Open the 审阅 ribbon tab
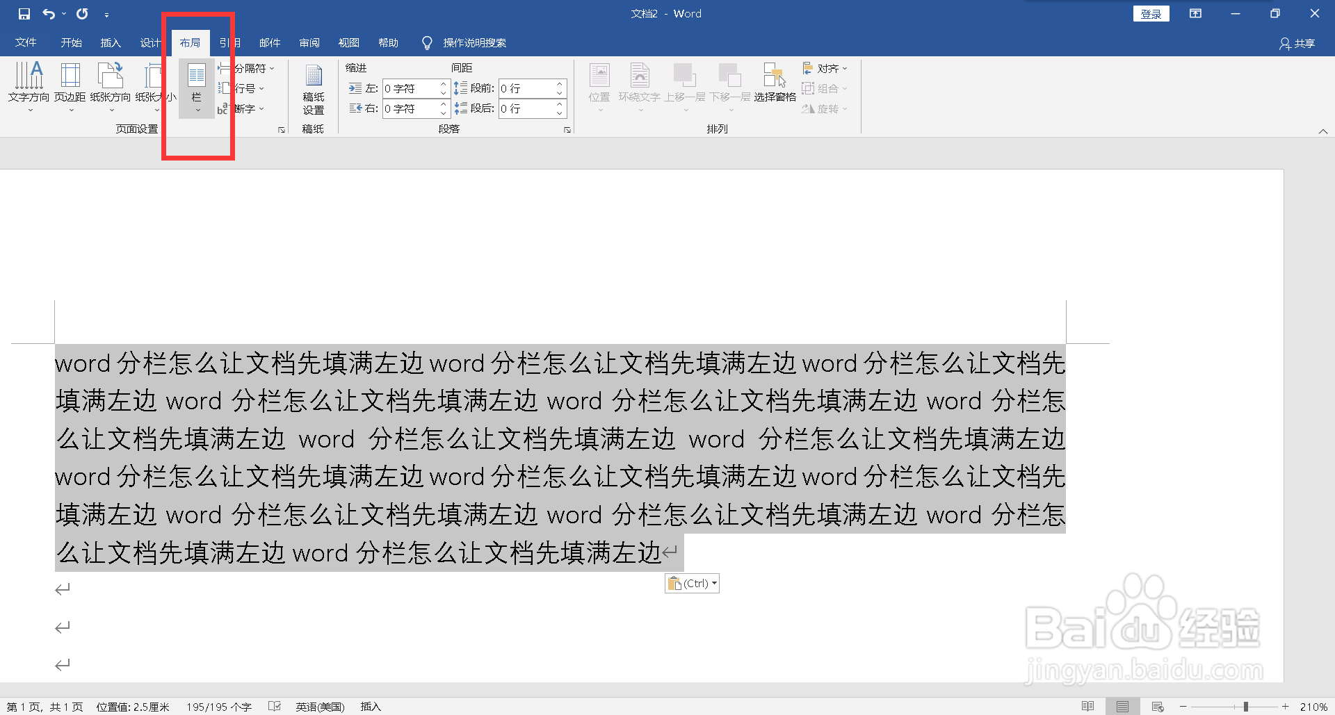This screenshot has width=1335, height=715. tap(309, 43)
